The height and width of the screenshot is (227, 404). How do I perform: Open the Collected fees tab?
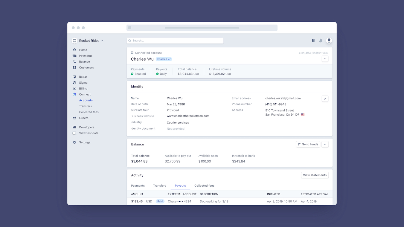[x=204, y=185]
